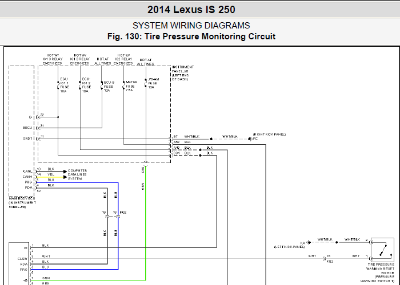Click connector pin D34 BLK label
This screenshot has width=400, height=285.
[x=182, y=153]
